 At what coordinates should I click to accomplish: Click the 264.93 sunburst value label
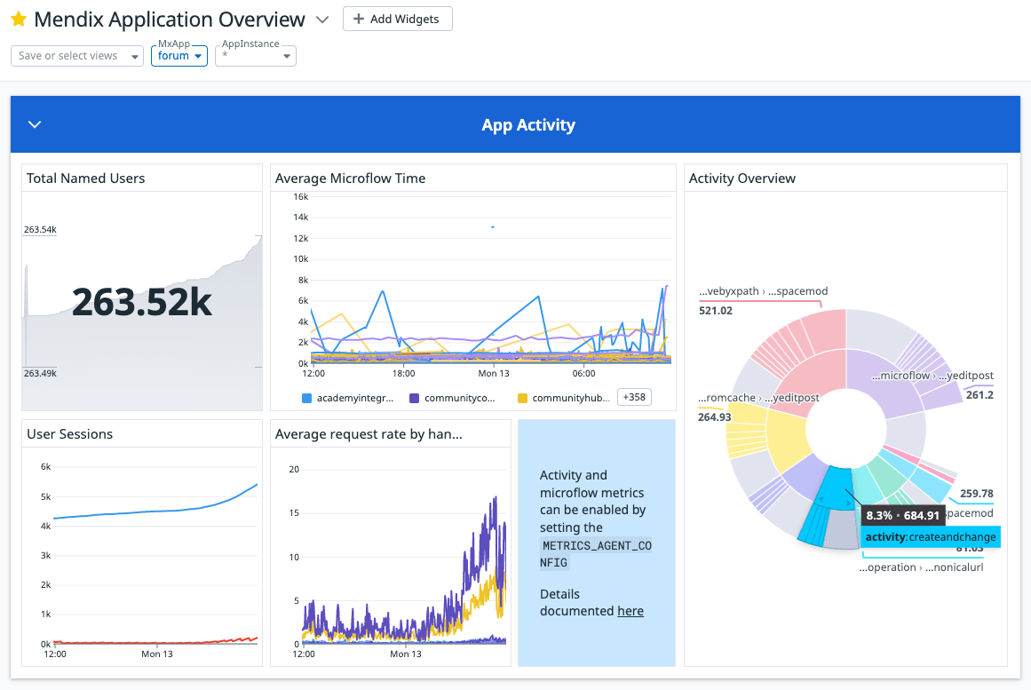click(x=714, y=417)
